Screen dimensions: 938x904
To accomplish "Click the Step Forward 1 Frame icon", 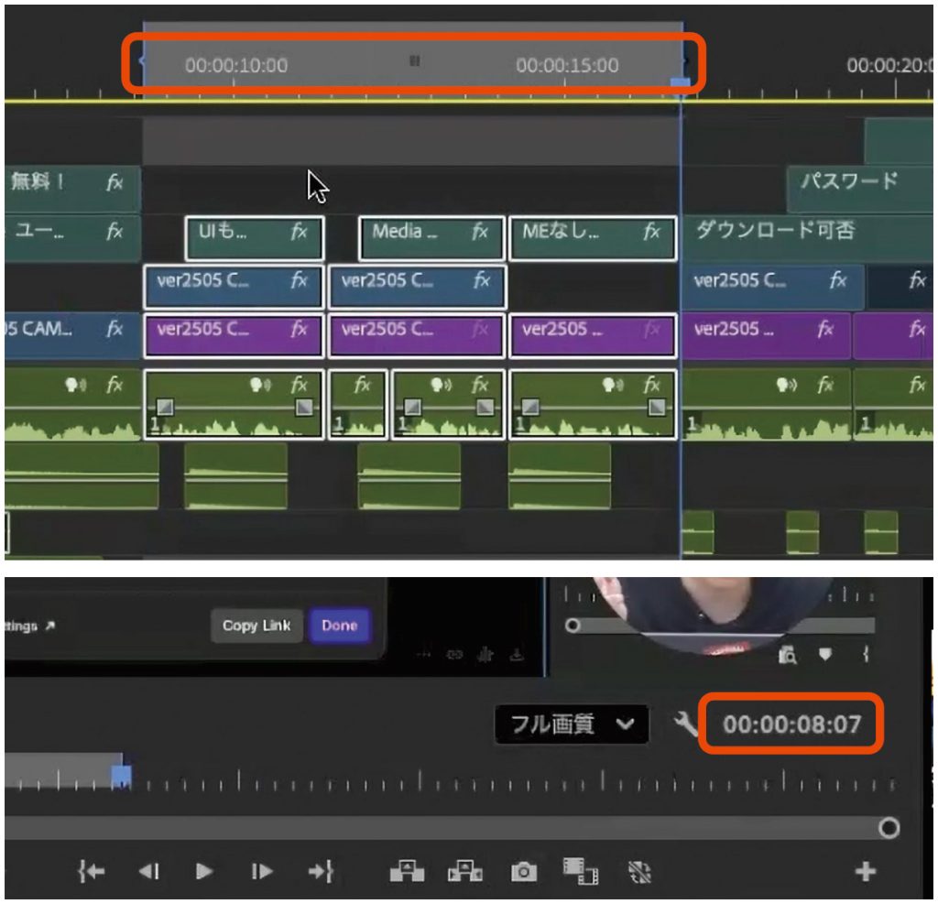I will [262, 871].
